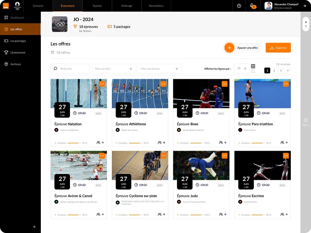Switch to list view icon
311x233 pixels.
click(x=253, y=71)
